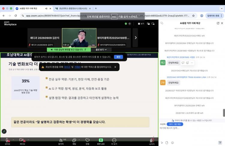
Task: Open reactions with the heart 반응 icon
Action: [87, 140]
